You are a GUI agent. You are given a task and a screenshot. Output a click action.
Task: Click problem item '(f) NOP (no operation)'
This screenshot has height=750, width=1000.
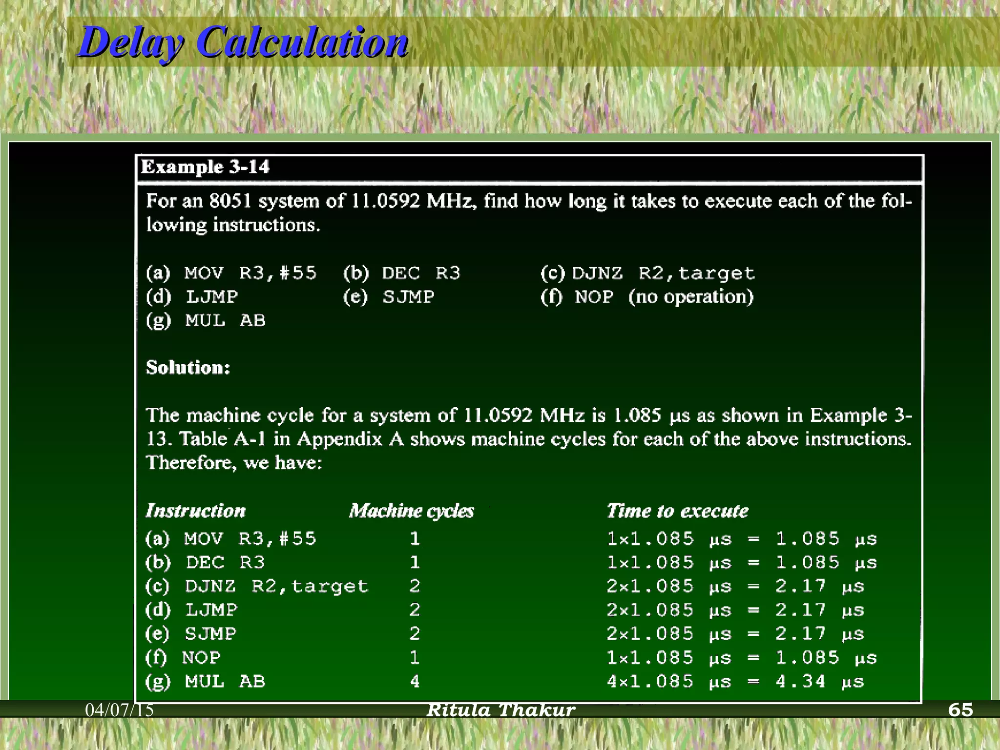(x=647, y=296)
